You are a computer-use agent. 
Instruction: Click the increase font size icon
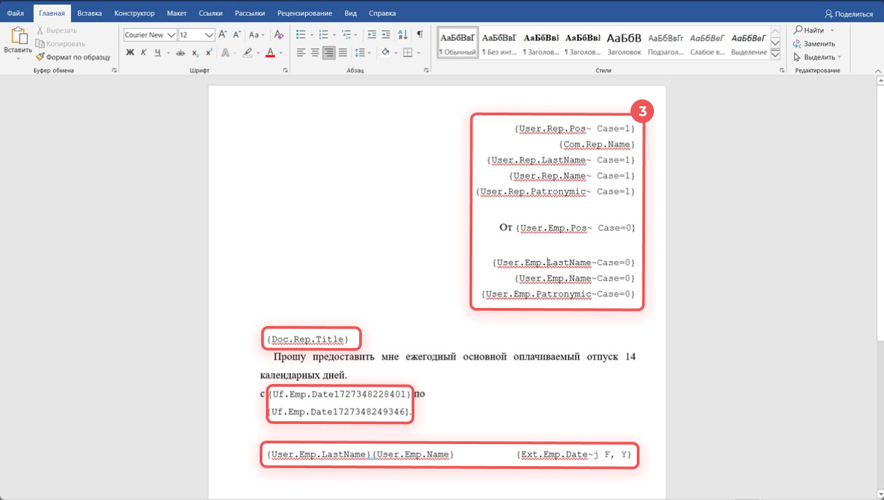pyautogui.click(x=222, y=35)
